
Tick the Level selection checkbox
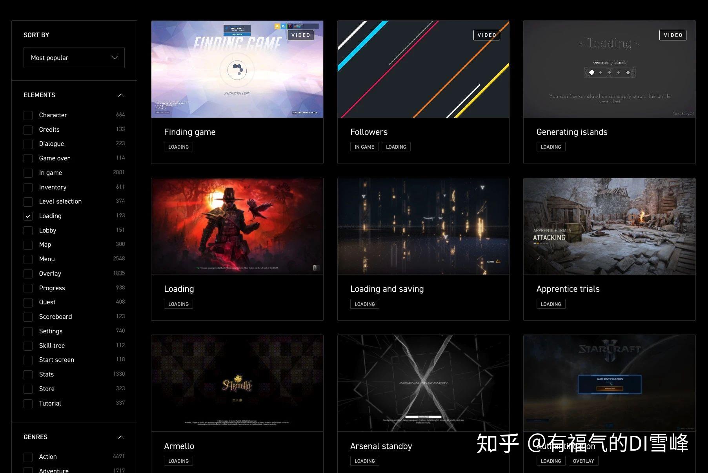pos(28,202)
